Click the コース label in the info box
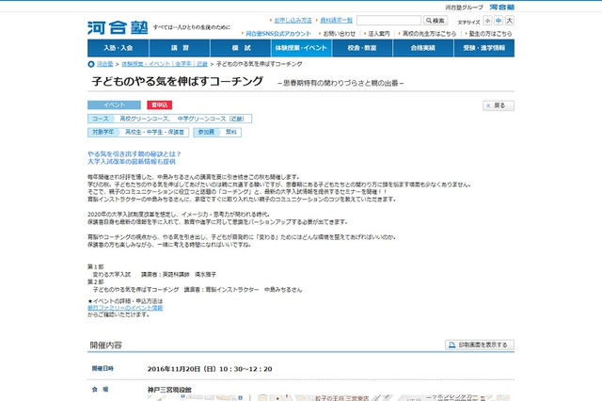602x401 pixels. [x=101, y=119]
